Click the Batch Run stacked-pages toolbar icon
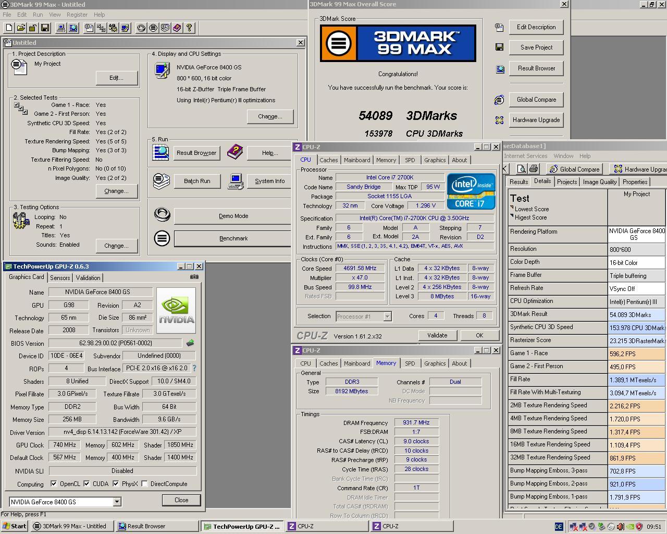Screen dimensions: 667x534 tap(165, 28)
